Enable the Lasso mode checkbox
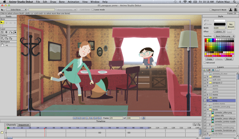Viewport: 239px width, 139px height. click(x=93, y=10)
